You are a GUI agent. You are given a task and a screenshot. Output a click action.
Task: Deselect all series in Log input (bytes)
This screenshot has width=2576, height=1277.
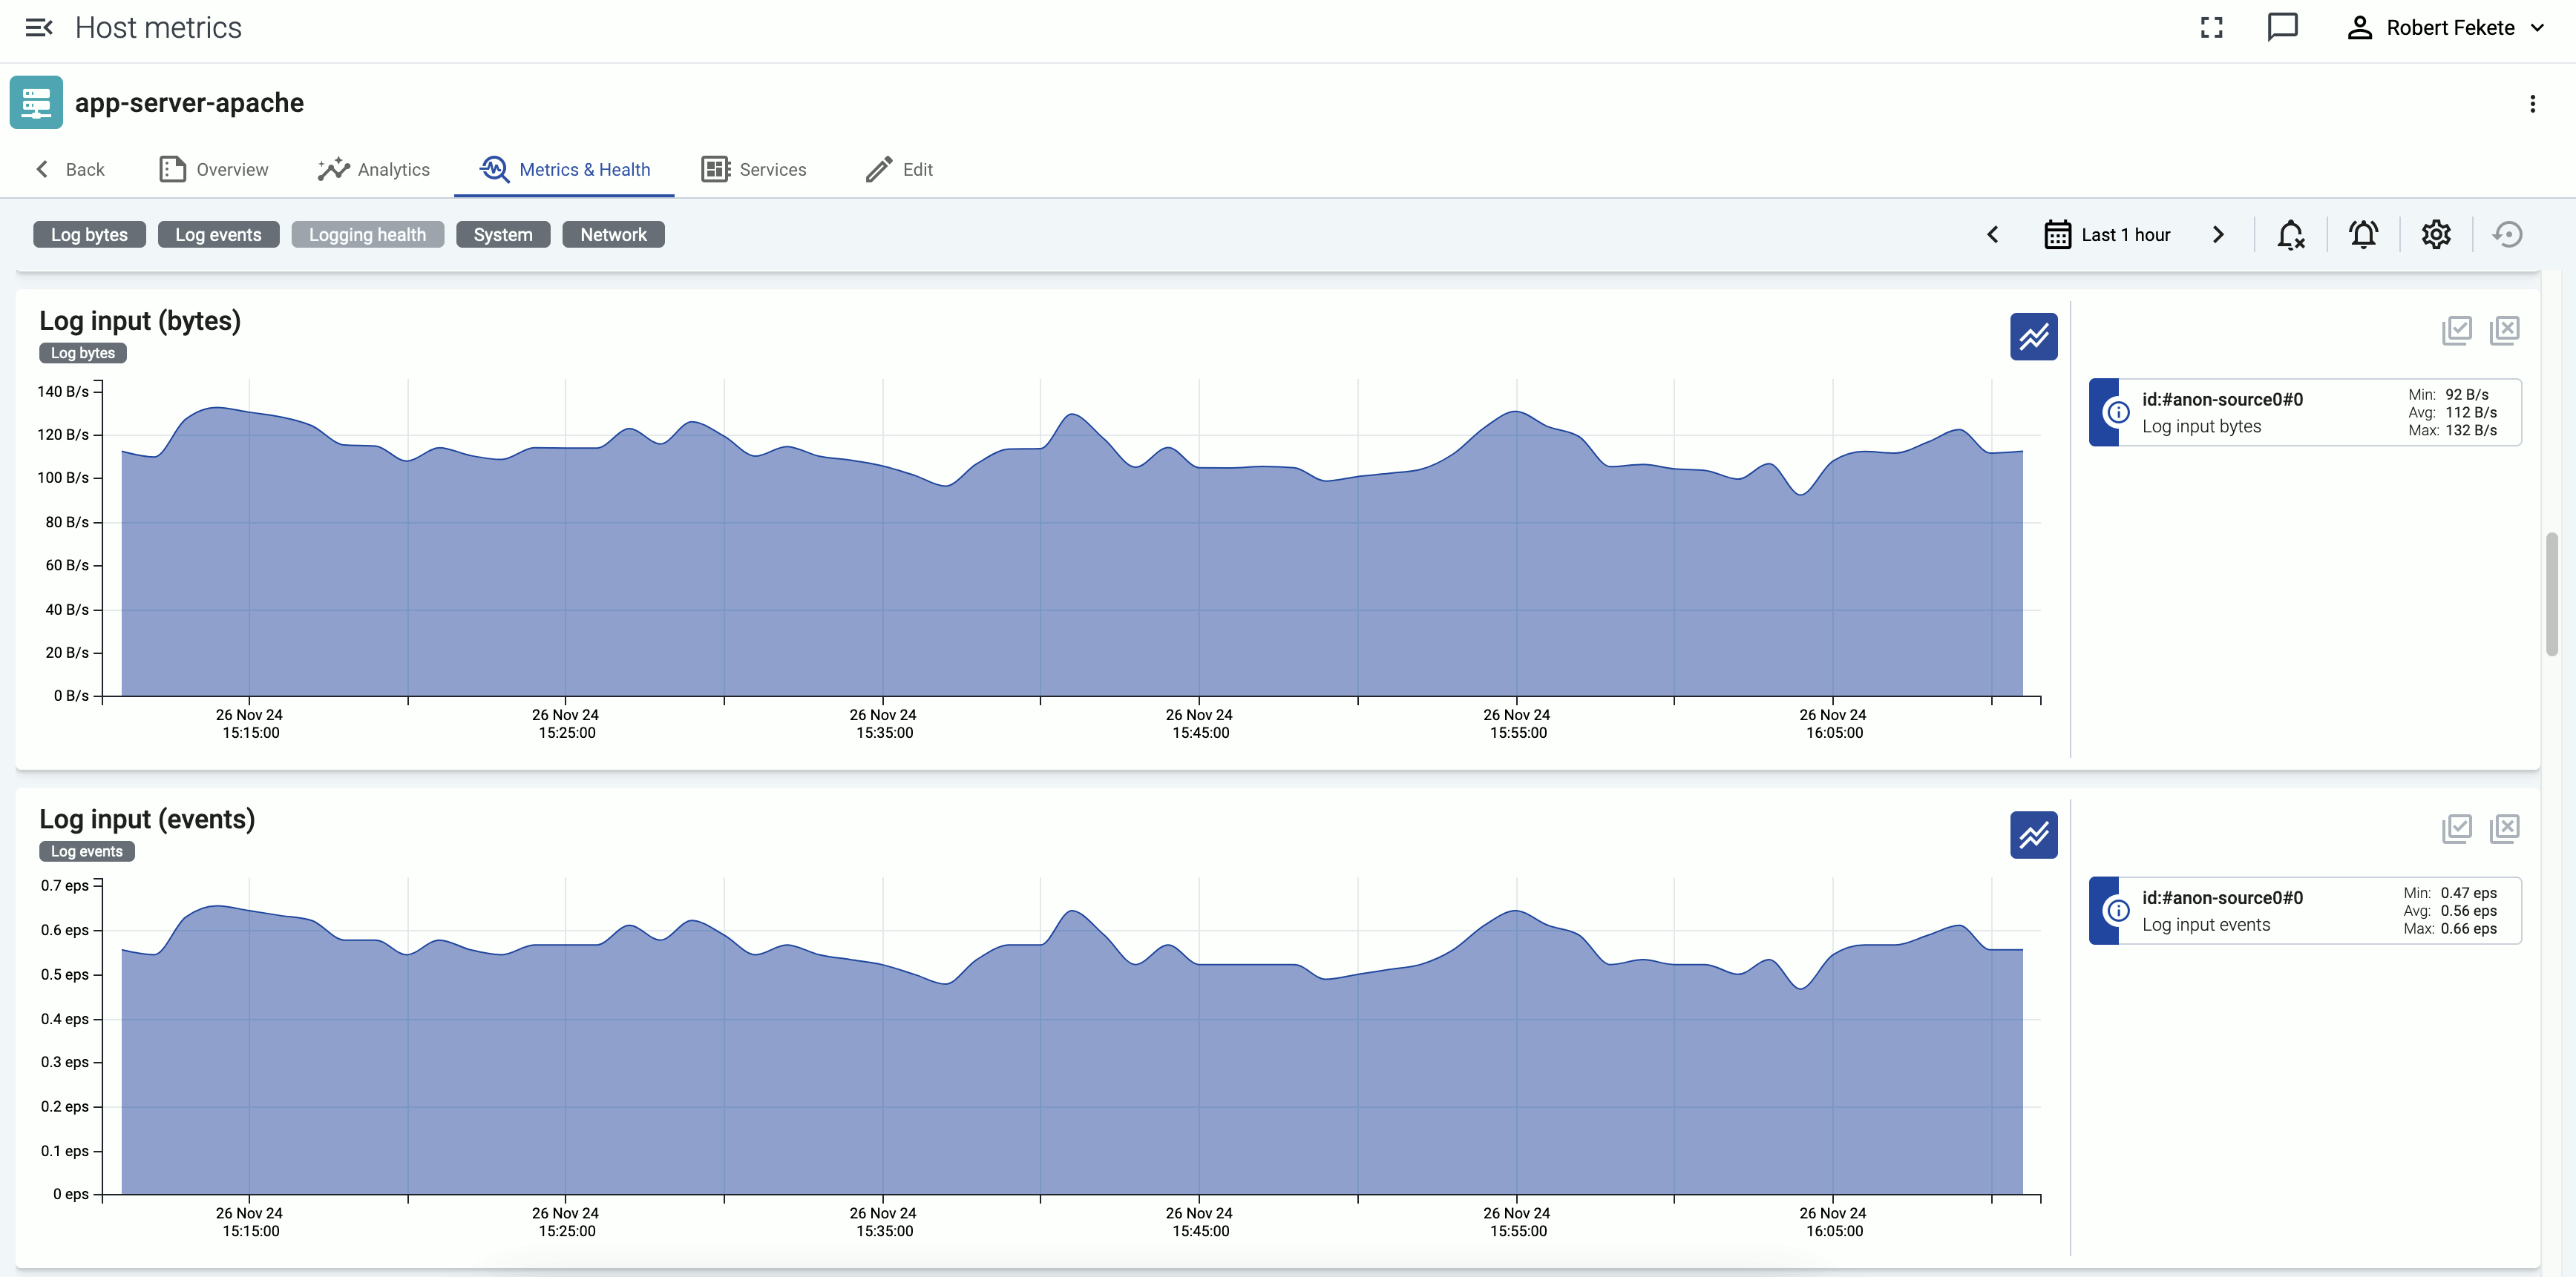[x=2504, y=330]
